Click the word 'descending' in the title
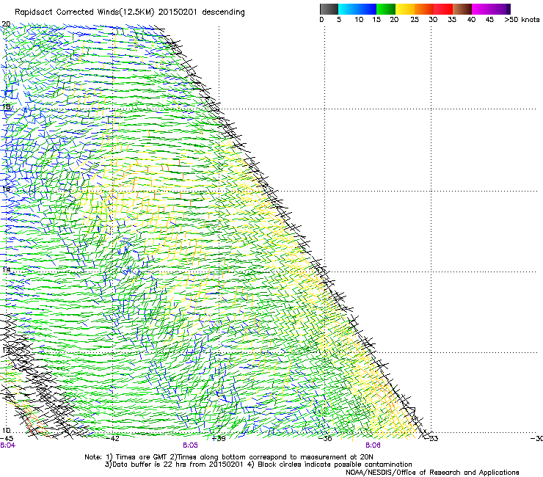The width and height of the screenshot is (543, 477). 223,12
